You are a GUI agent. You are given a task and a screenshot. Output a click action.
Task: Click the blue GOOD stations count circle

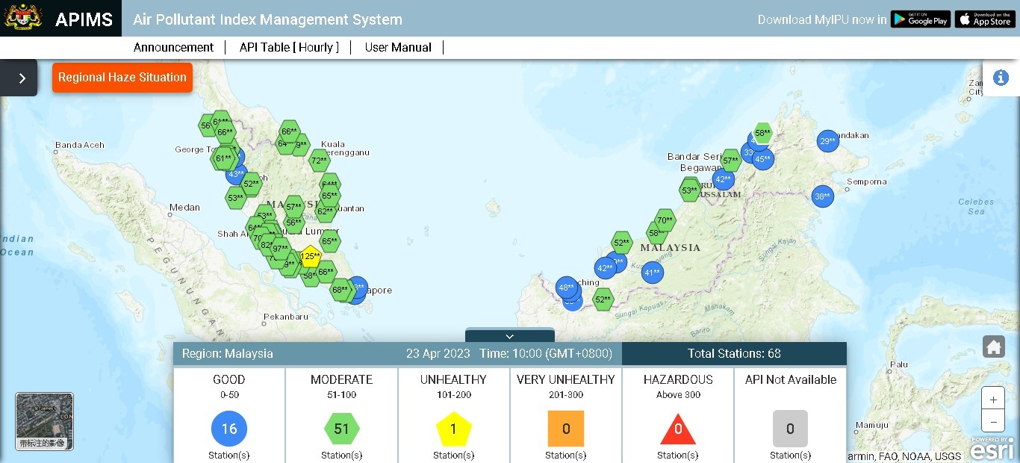coord(229,429)
